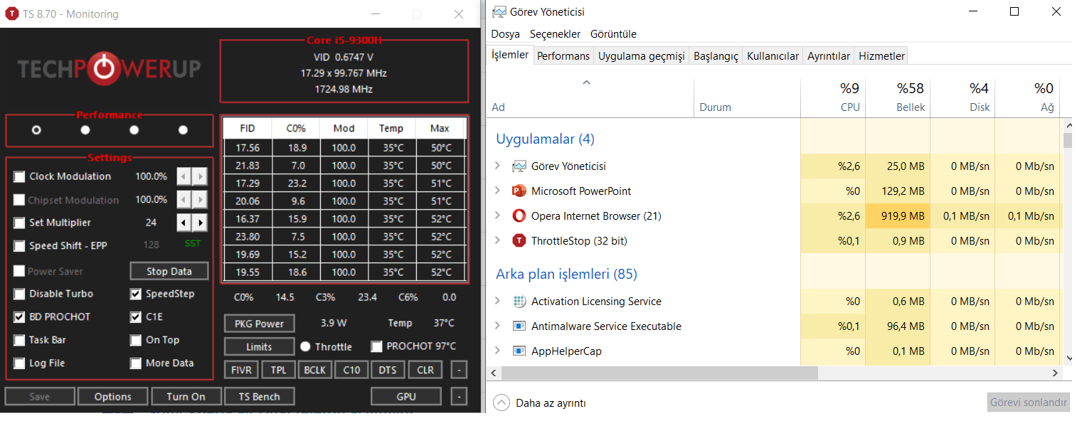Viewport: 1077px width, 421px height.
Task: Uncheck the C1E checkbox
Action: [x=136, y=317]
